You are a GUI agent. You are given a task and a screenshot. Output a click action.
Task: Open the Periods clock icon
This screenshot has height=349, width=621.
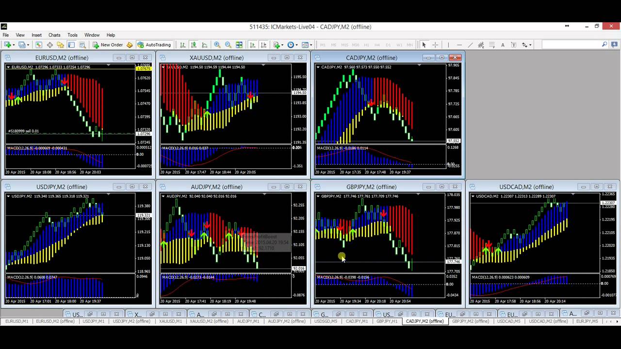[x=291, y=45]
